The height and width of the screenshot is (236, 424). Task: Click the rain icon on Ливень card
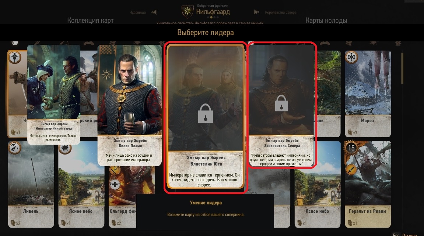coord(15,148)
